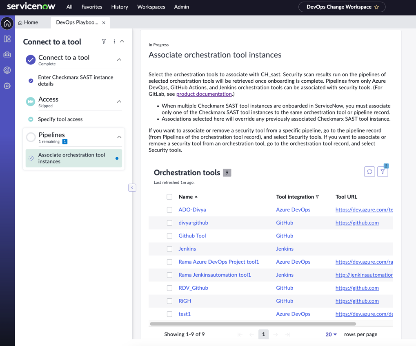Open the ADO-Divya tool record
The width and height of the screenshot is (416, 346).
click(x=192, y=209)
